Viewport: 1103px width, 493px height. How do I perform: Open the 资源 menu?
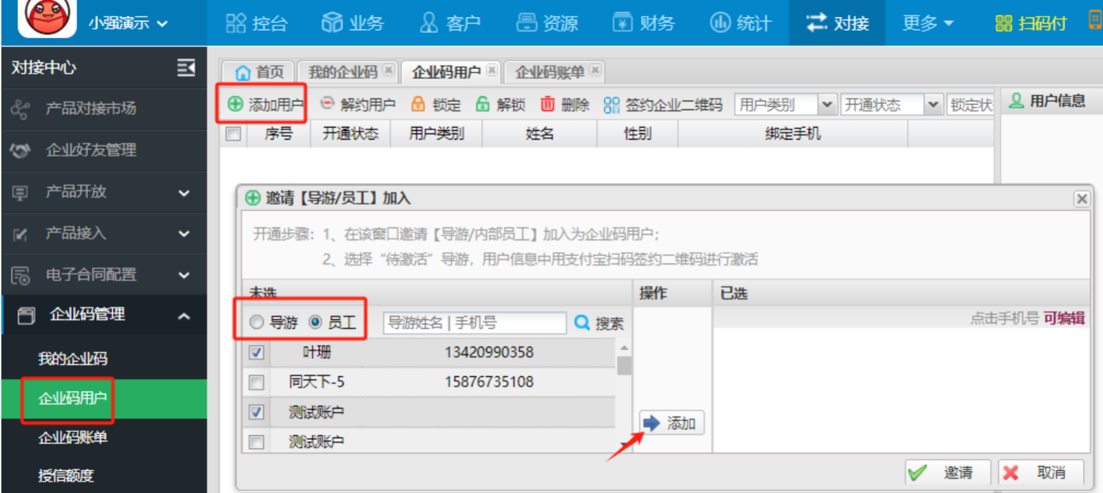(x=547, y=24)
